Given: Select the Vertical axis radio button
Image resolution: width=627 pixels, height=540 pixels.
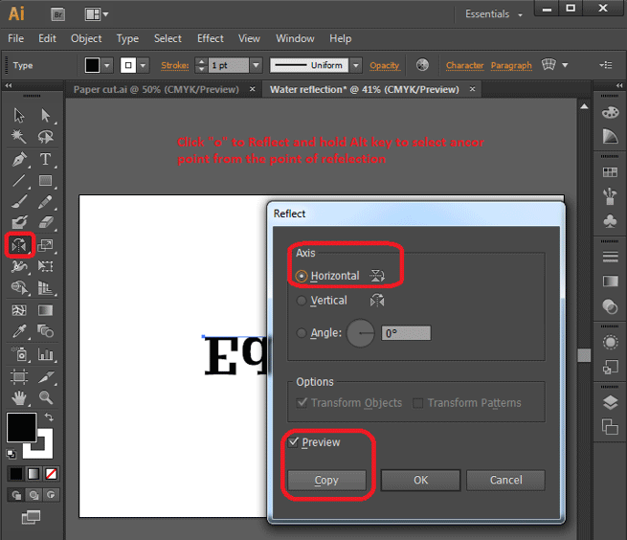Looking at the screenshot, I should (x=302, y=301).
